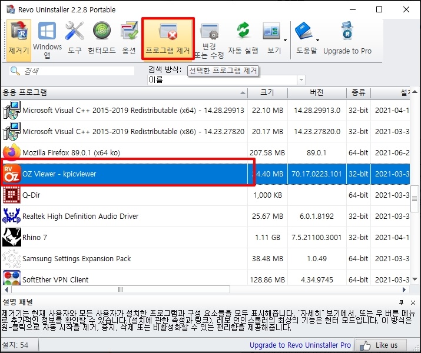Select Realtek High Definition Audio Driver
Image resolution: width=421 pixels, height=353 pixels.
coord(205,216)
